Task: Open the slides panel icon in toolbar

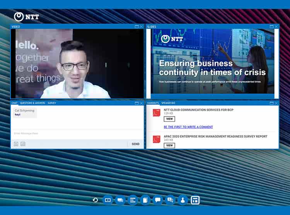Action: click(x=120, y=200)
